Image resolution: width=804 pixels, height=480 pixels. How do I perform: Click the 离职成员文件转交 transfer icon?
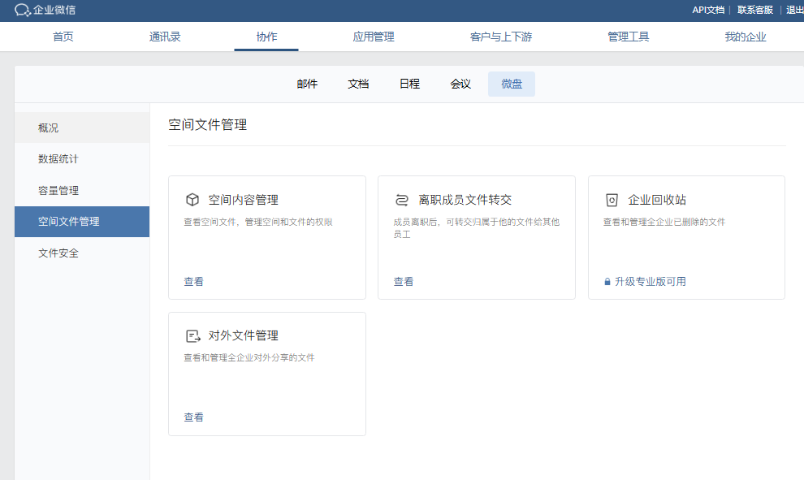pos(402,198)
